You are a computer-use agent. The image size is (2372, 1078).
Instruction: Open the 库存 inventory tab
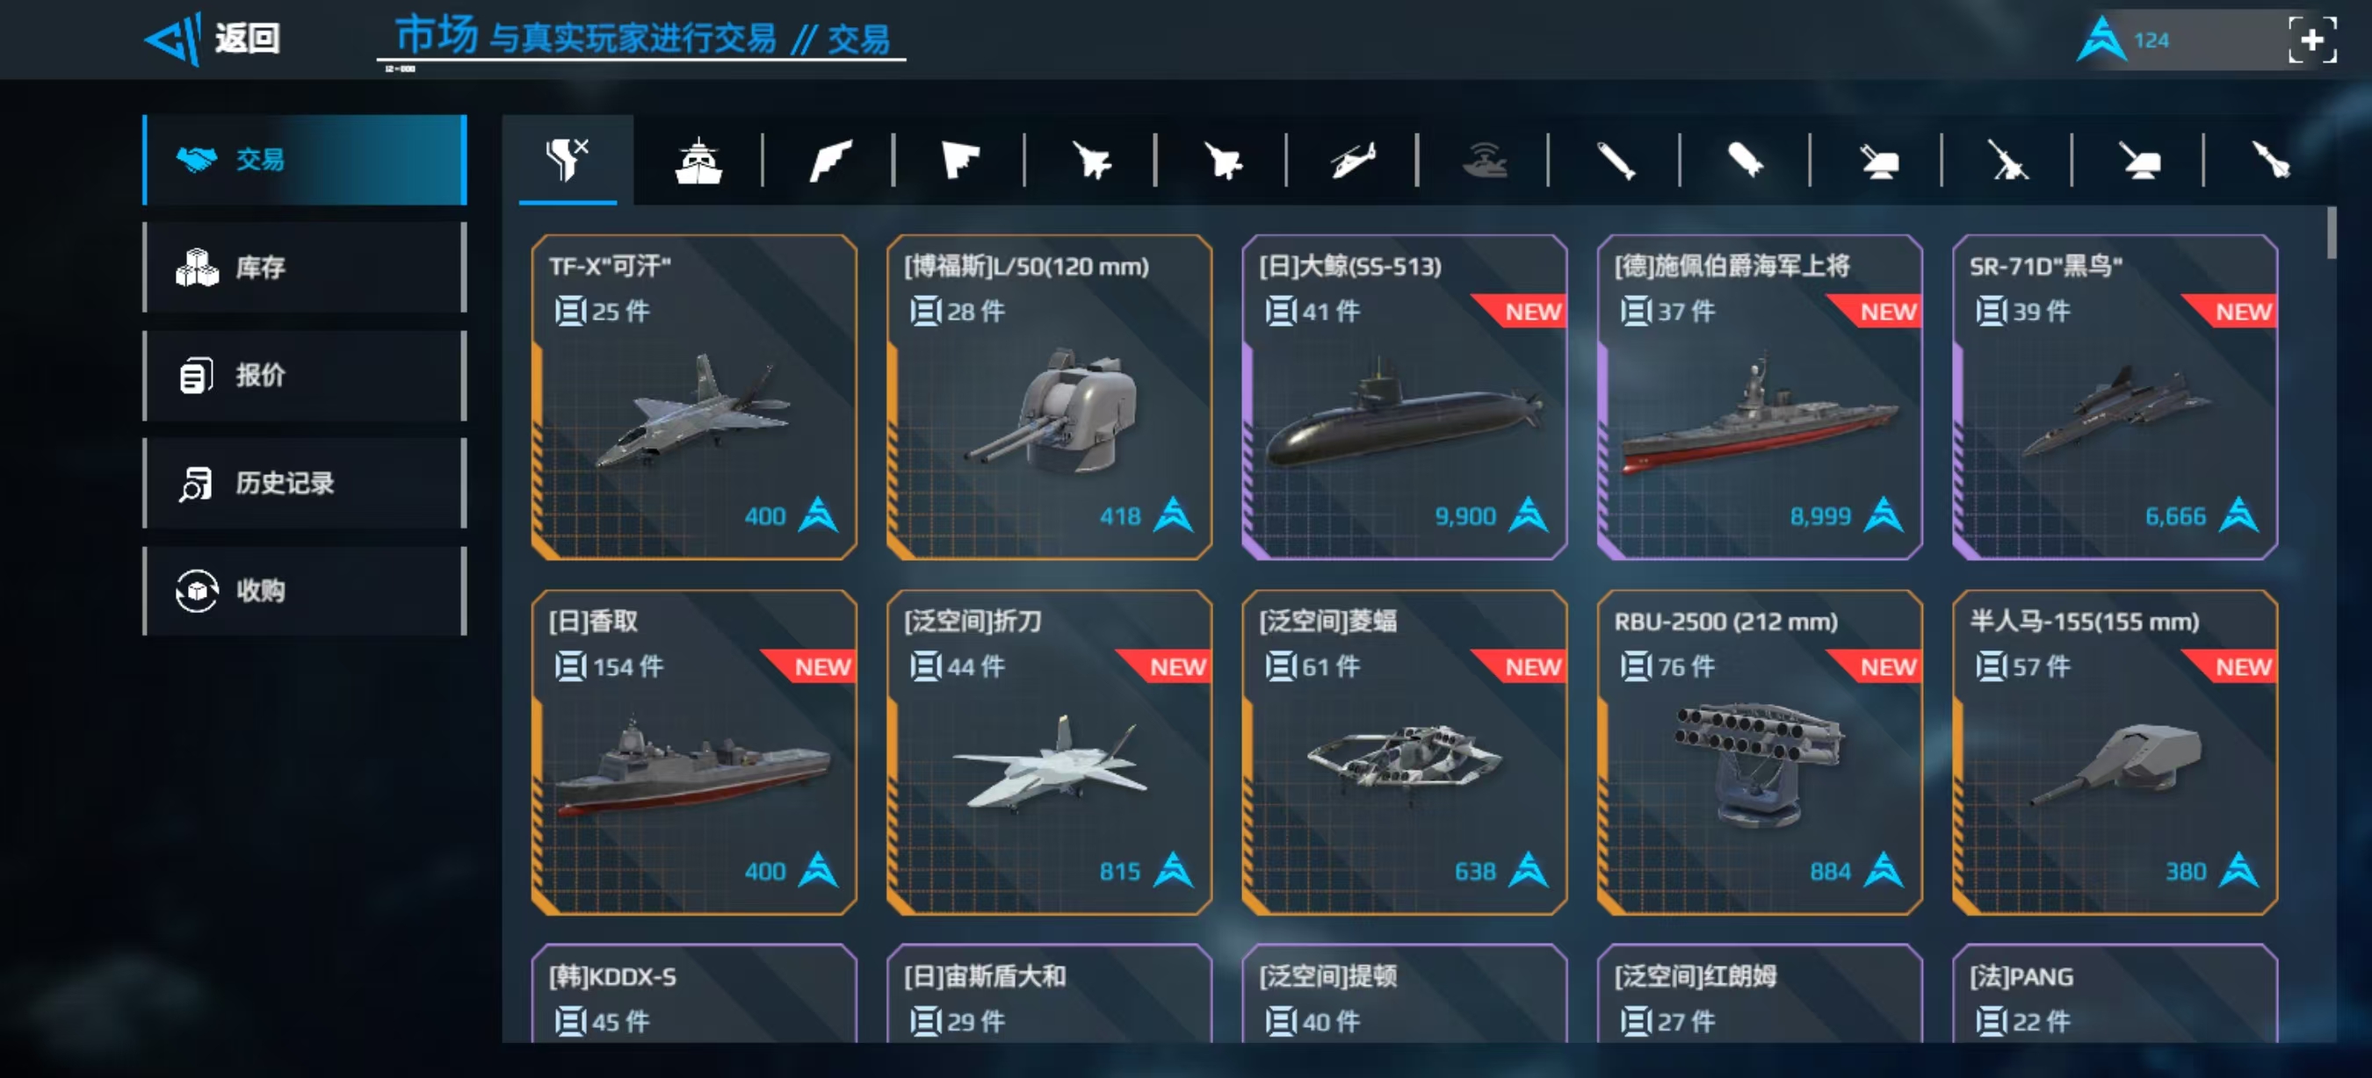click(305, 268)
